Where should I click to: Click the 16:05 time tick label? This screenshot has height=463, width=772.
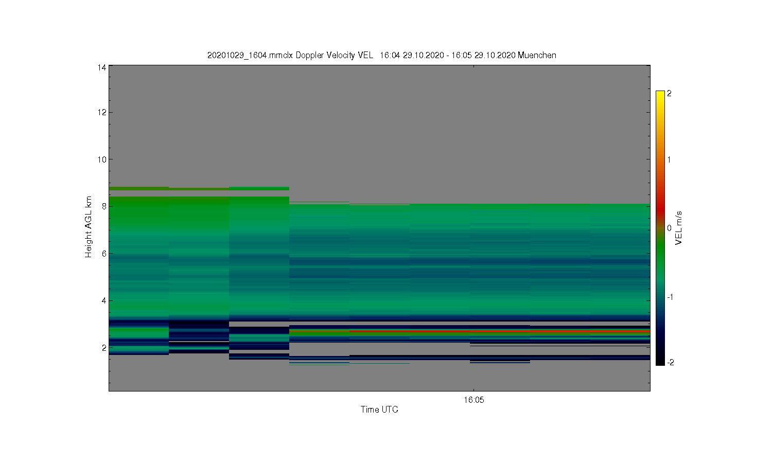point(473,400)
